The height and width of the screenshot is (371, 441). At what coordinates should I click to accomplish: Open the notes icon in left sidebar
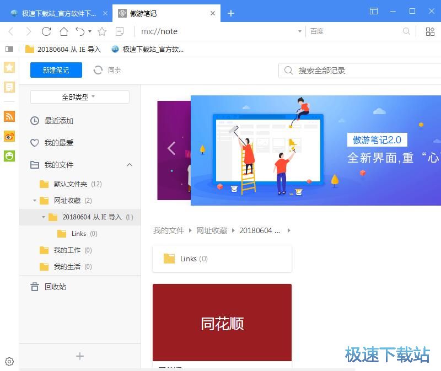click(x=9, y=87)
